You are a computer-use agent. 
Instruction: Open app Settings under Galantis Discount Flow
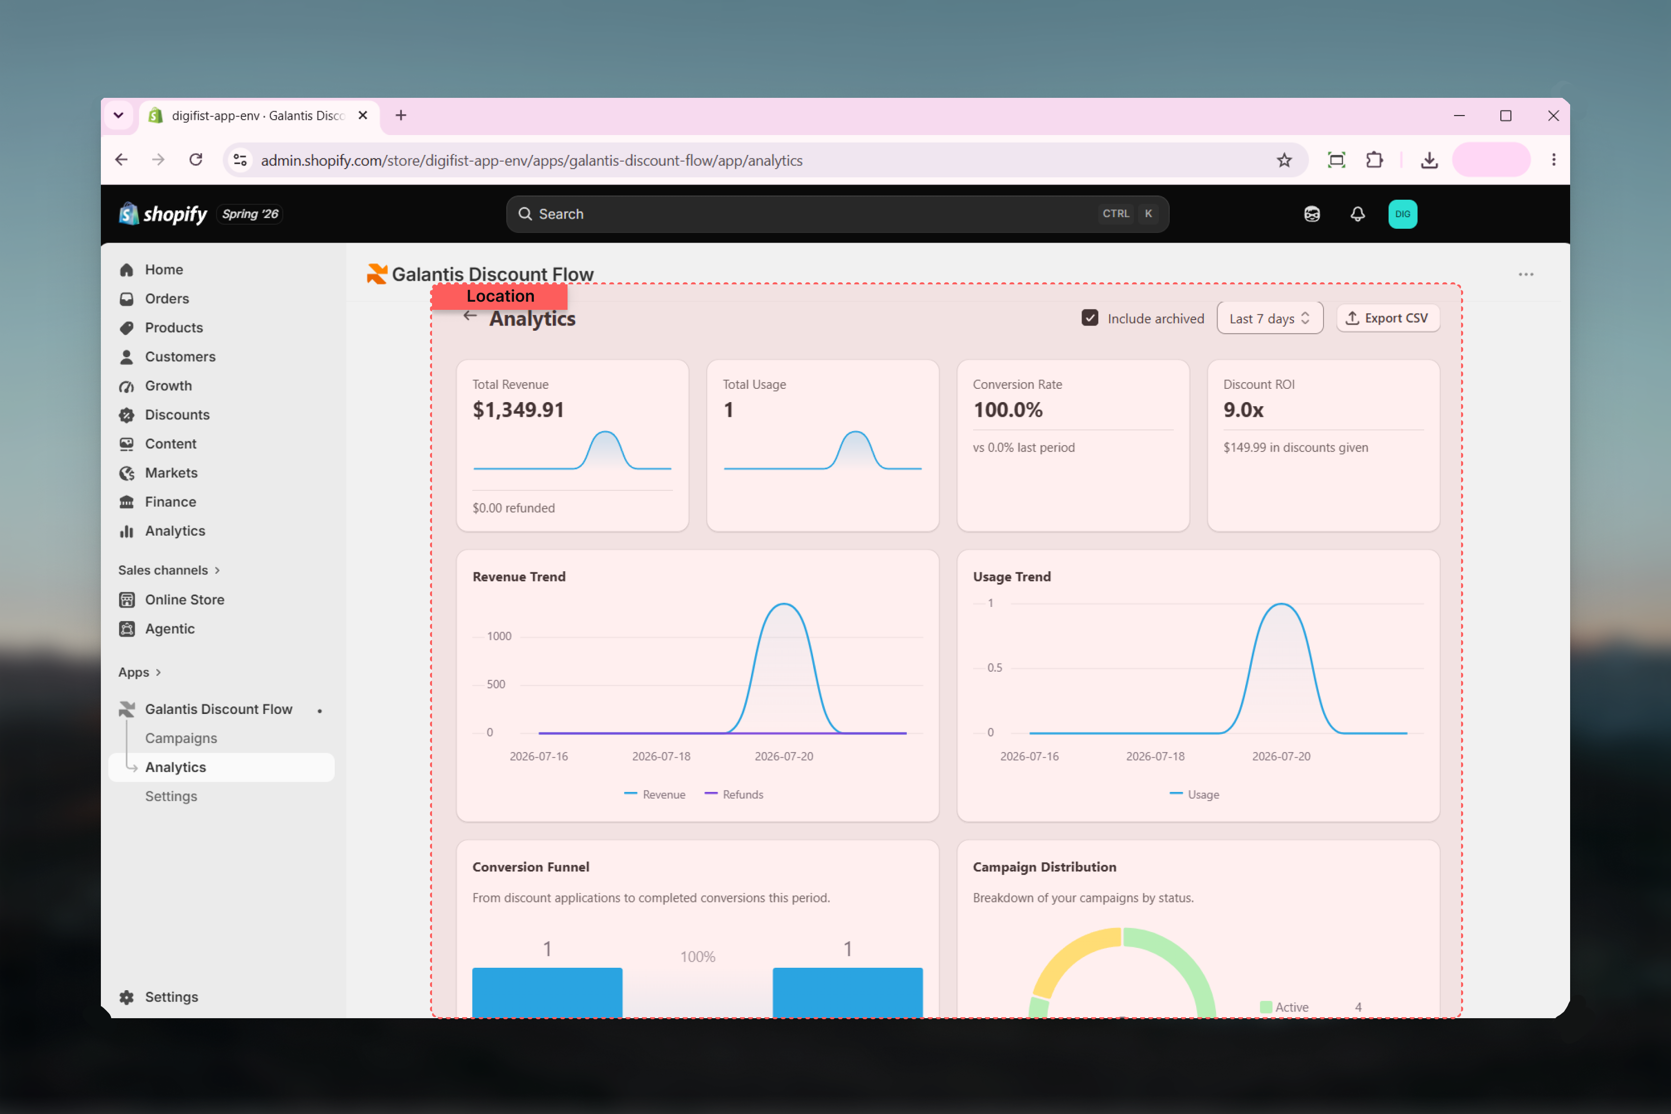click(171, 797)
